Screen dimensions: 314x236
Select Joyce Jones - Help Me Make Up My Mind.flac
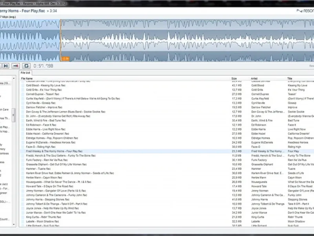coord(52,208)
